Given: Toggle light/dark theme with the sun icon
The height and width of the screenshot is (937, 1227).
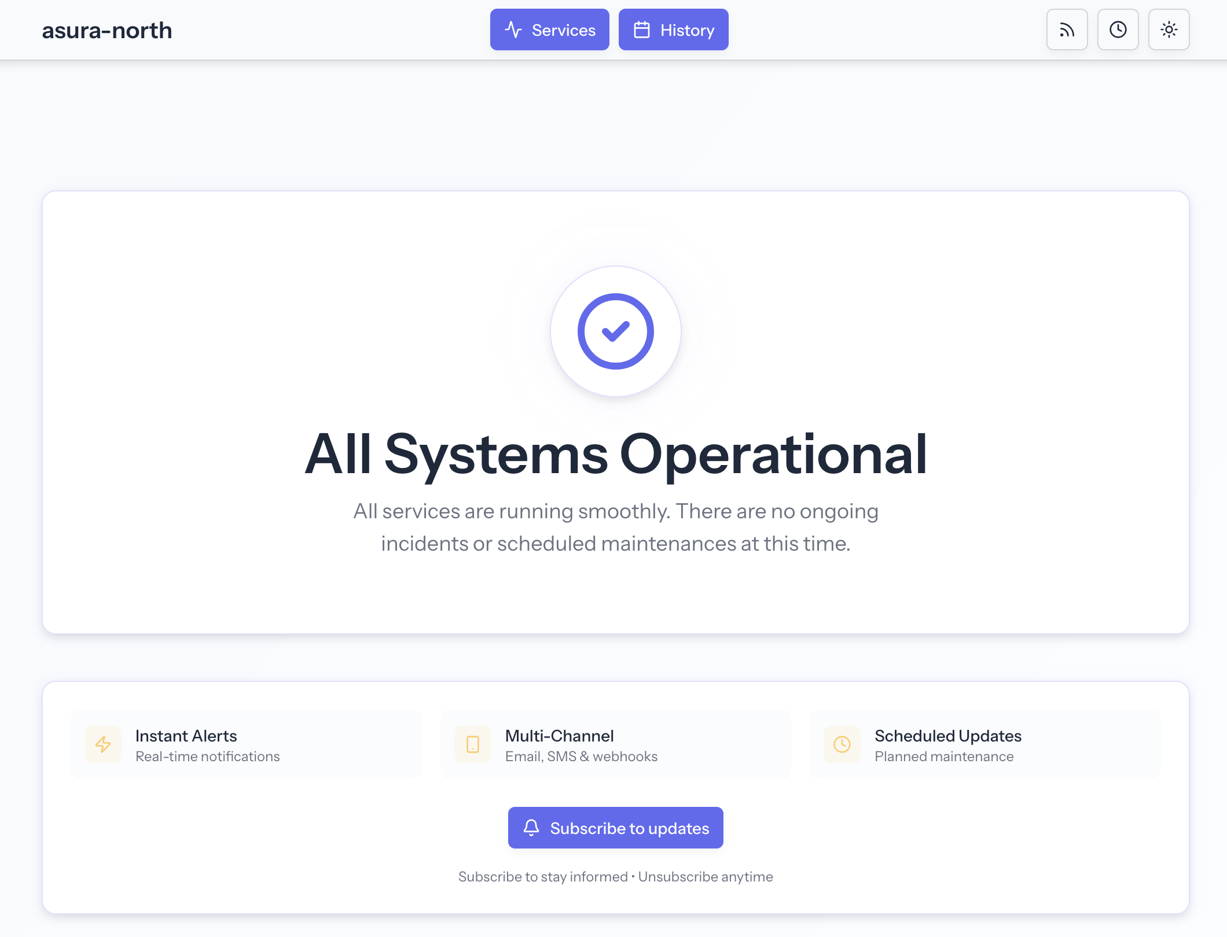Looking at the screenshot, I should pos(1169,29).
